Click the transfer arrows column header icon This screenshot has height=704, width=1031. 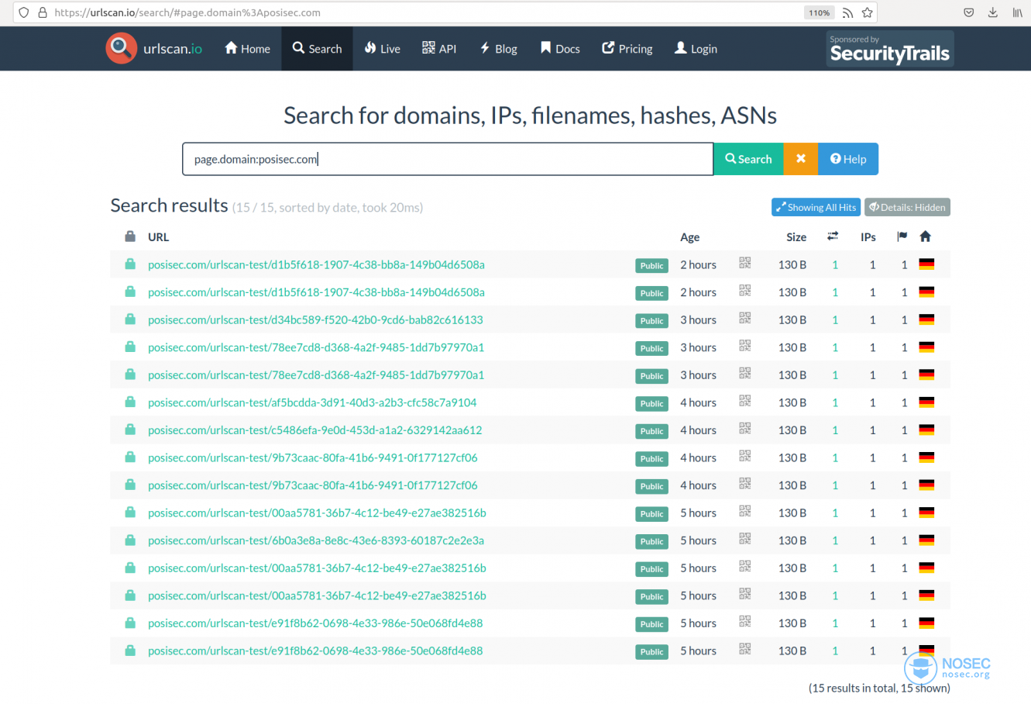click(833, 236)
